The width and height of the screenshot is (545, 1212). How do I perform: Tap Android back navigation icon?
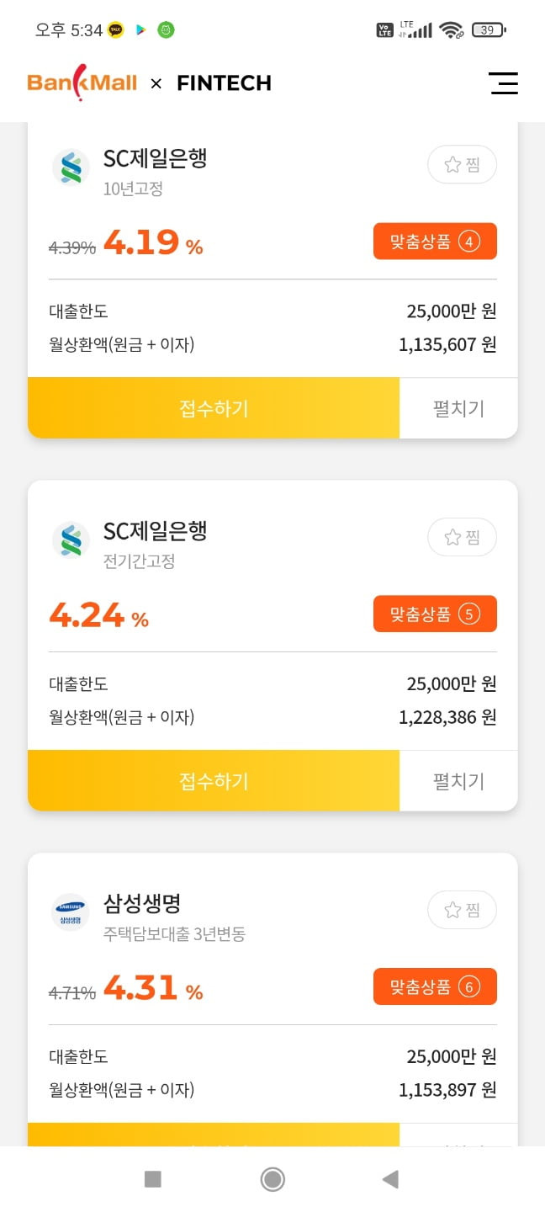pos(390,1179)
